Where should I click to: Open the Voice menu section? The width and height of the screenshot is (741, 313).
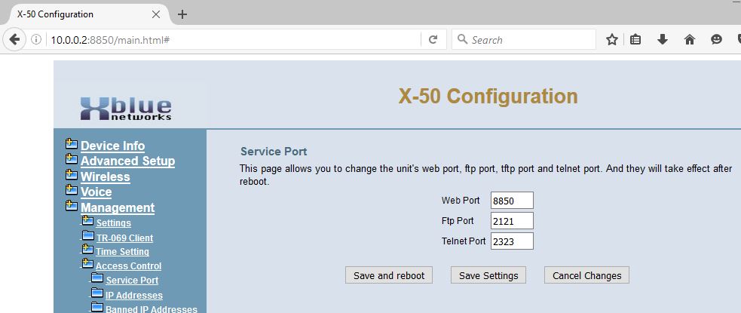click(96, 192)
